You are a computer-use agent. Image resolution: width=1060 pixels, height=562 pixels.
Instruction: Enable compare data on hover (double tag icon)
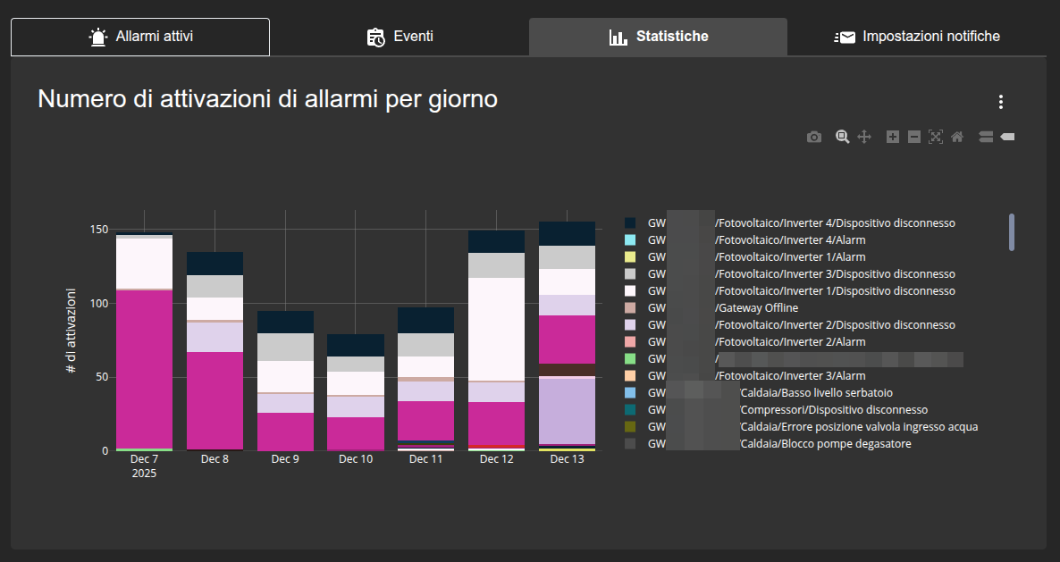click(986, 137)
